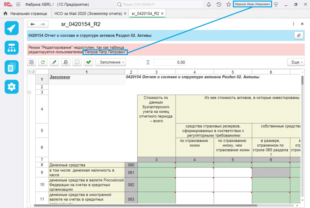
Task: Click the green checkmark toolbar icon
Action: point(89,62)
